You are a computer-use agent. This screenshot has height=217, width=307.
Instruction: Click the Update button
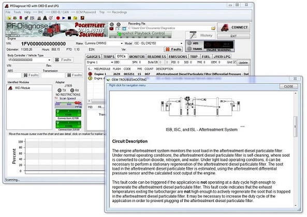pyautogui.click(x=243, y=63)
